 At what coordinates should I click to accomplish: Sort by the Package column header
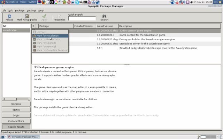[56, 26]
